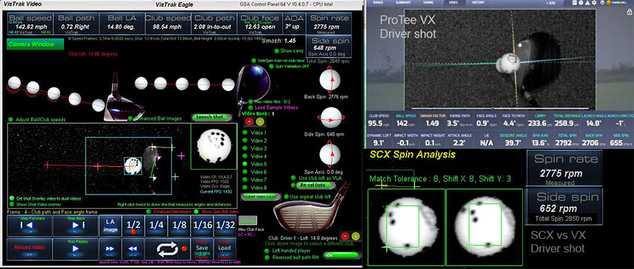This screenshot has height=269, width=634.
Task: Set playback speed to 1/8
Action: pyautogui.click(x=179, y=226)
